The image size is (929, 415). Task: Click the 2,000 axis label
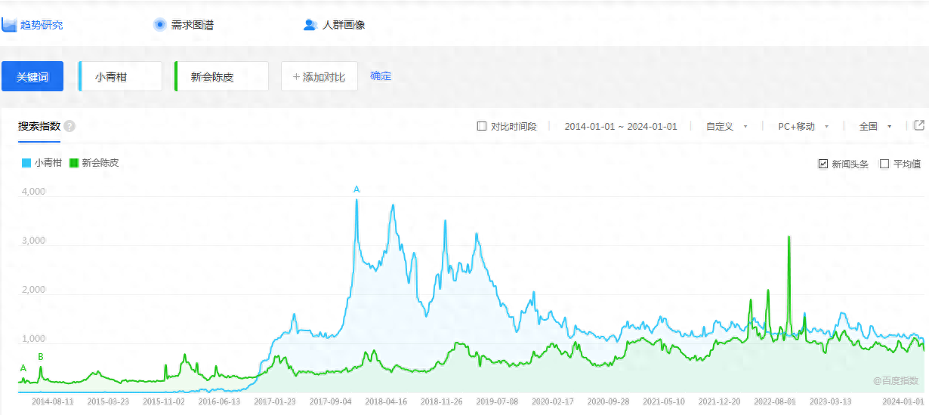(x=33, y=290)
